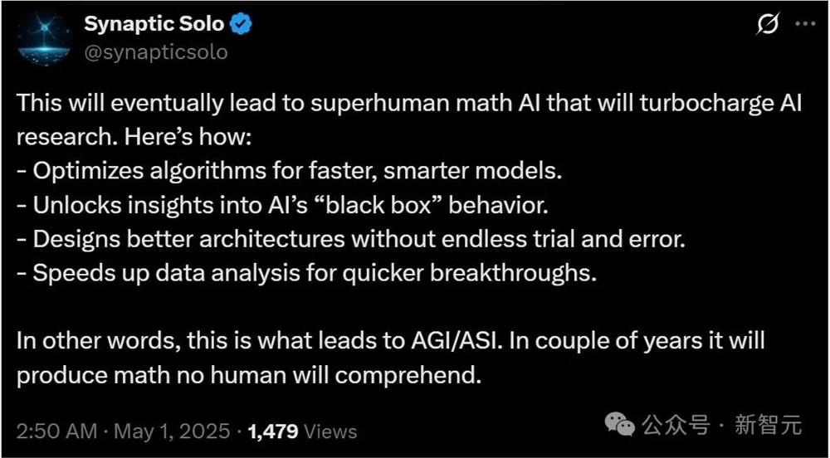Visit the @synapticsolo handle link
This screenshot has height=458, width=830.
[x=156, y=51]
